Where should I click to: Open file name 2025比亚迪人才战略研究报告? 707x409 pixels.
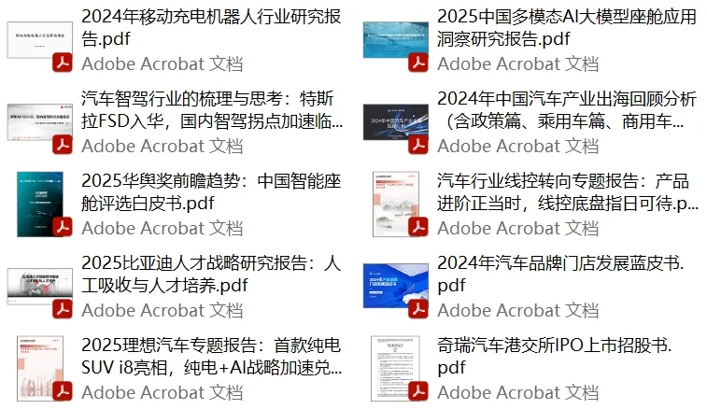211,274
